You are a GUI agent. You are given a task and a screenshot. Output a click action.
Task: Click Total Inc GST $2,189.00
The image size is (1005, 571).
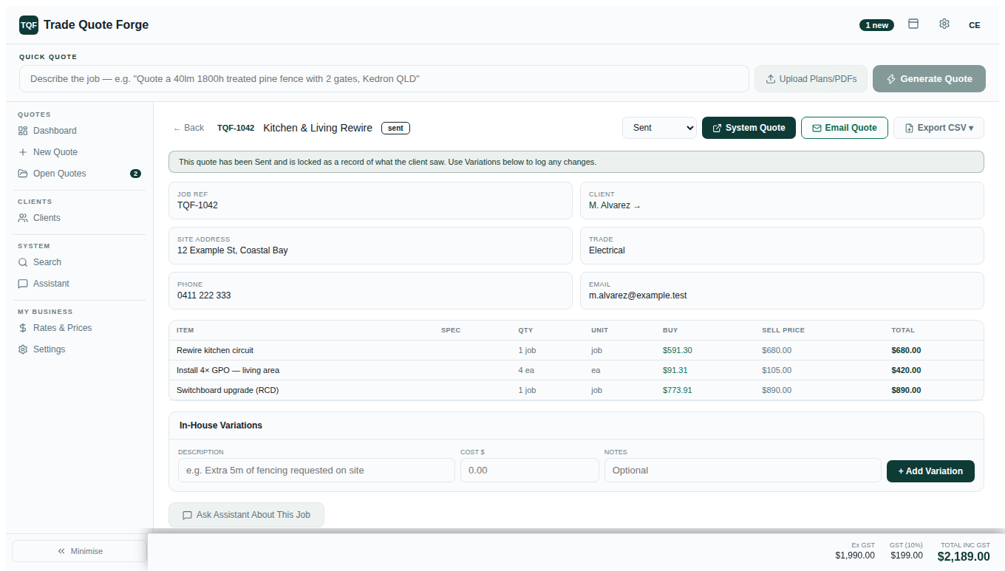964,557
